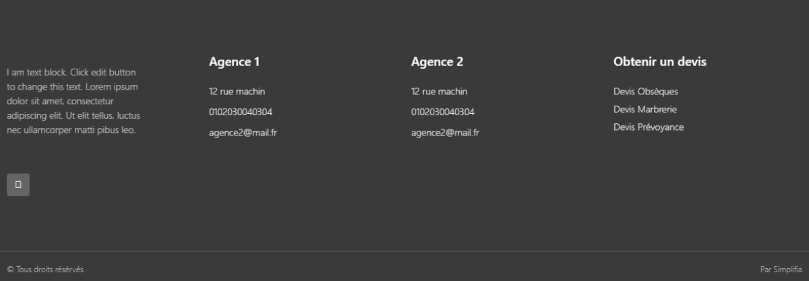809x281 pixels.
Task: Click the word Simplifia in the footer credit
Action: 787,270
